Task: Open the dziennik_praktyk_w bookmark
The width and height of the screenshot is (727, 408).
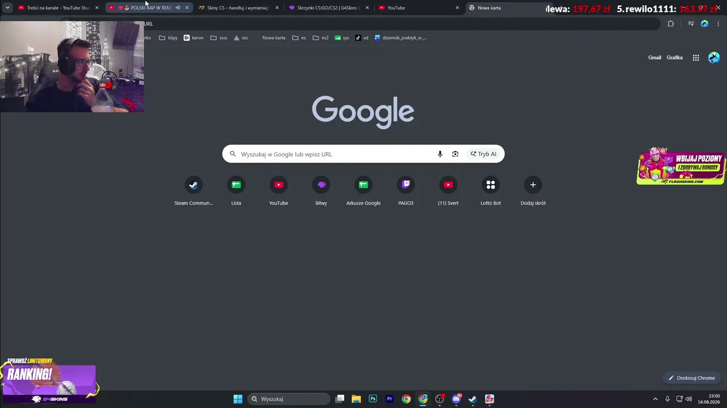Action: click(400, 38)
